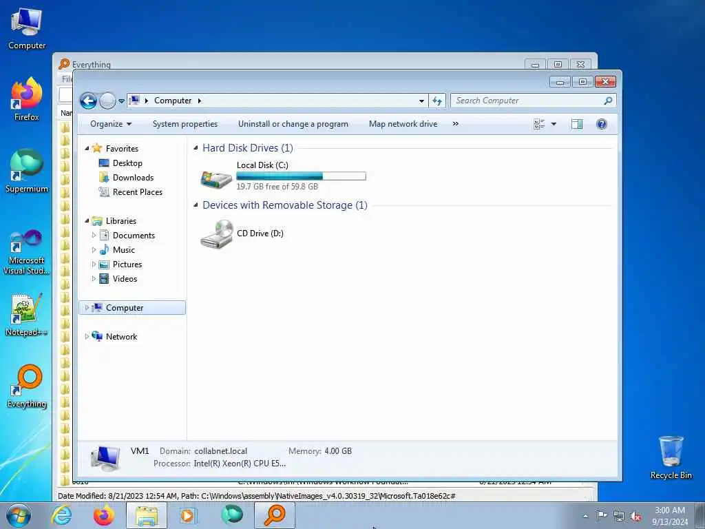Open the view options dropdown arrow
Image resolution: width=705 pixels, height=529 pixels.
(x=554, y=124)
